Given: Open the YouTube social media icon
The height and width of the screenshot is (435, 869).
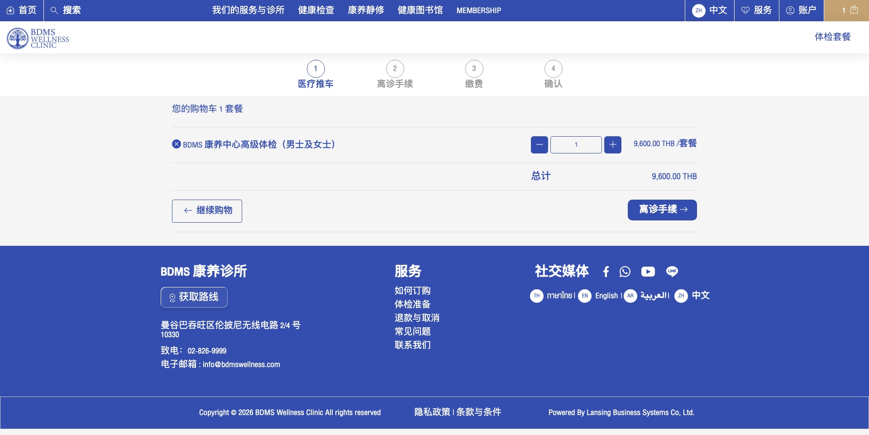Looking at the screenshot, I should tap(648, 272).
